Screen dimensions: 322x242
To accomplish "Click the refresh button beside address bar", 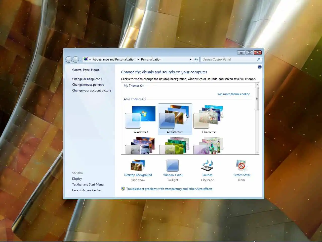I will click(x=196, y=59).
